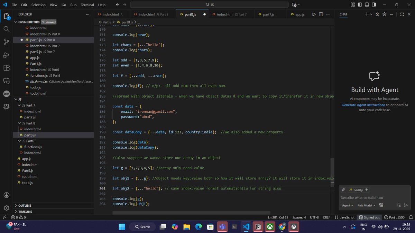Go back with navigation arrow
The height and width of the screenshot is (233, 415).
click(x=118, y=5)
